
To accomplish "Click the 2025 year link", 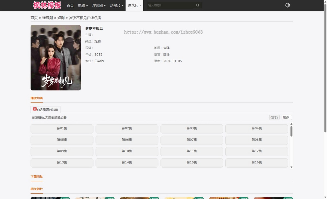I will (x=98, y=54).
